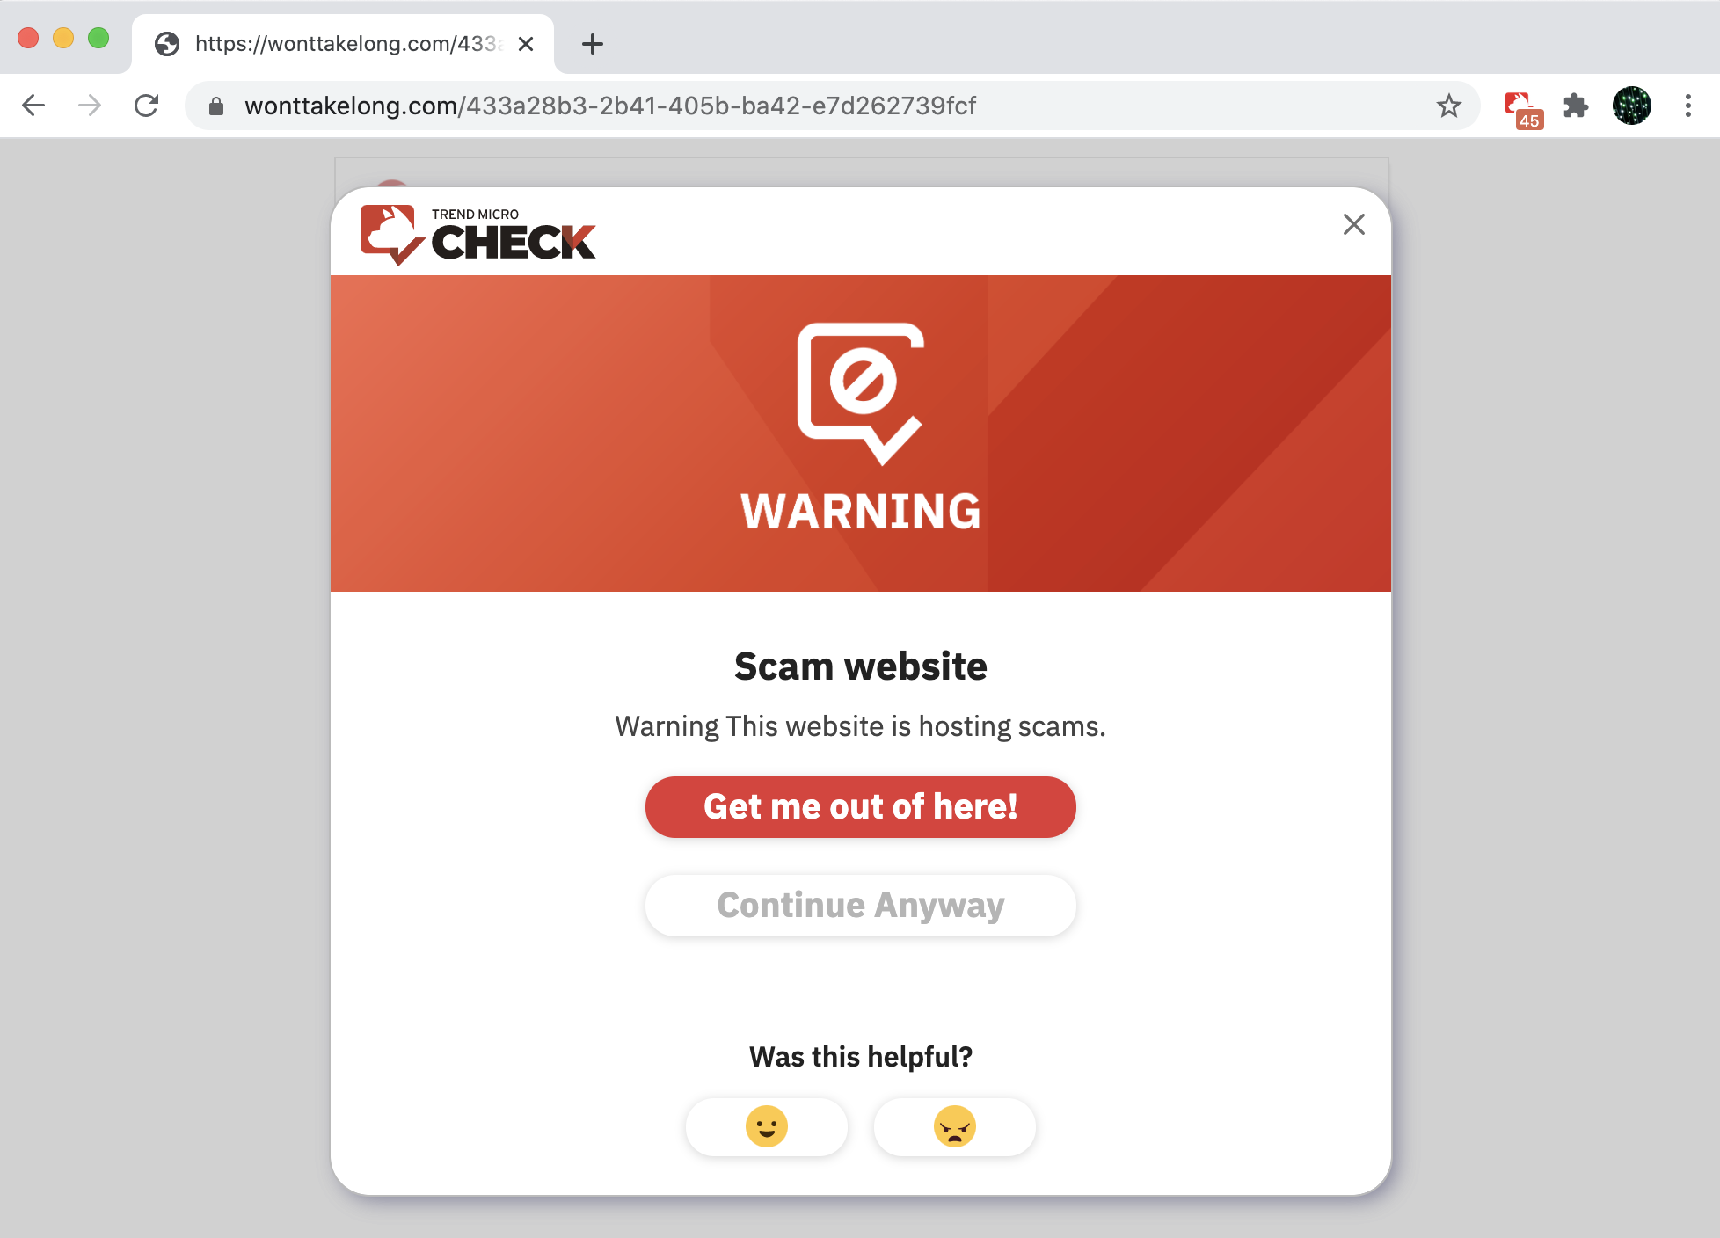Viewport: 1720px width, 1238px height.
Task: Select the wonttakelong.com browser tab
Action: pyautogui.click(x=343, y=44)
